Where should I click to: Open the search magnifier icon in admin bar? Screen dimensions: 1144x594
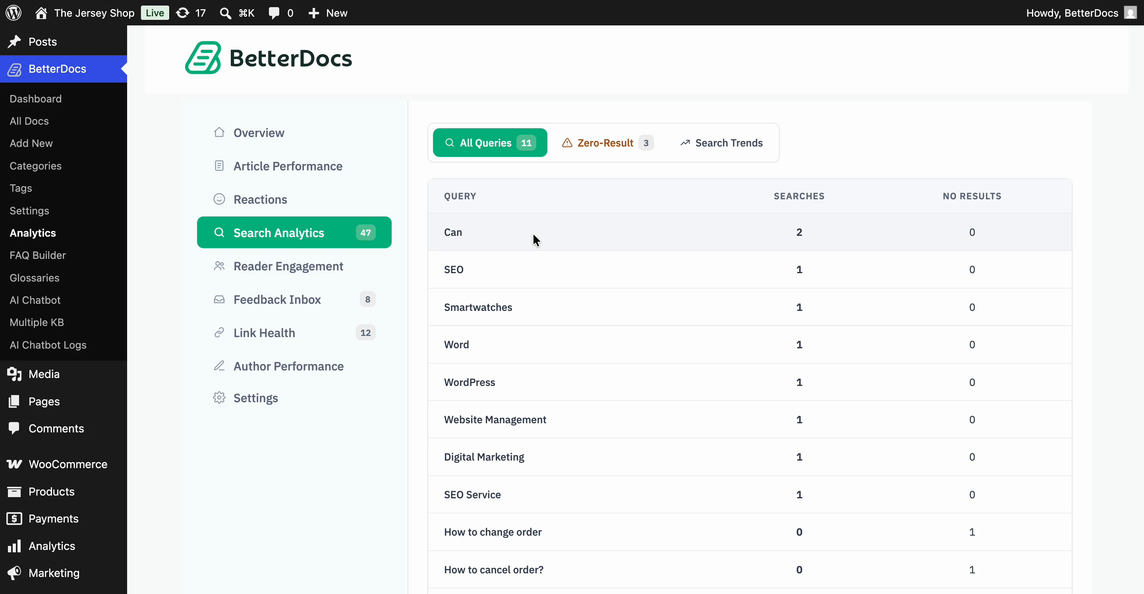tap(226, 13)
